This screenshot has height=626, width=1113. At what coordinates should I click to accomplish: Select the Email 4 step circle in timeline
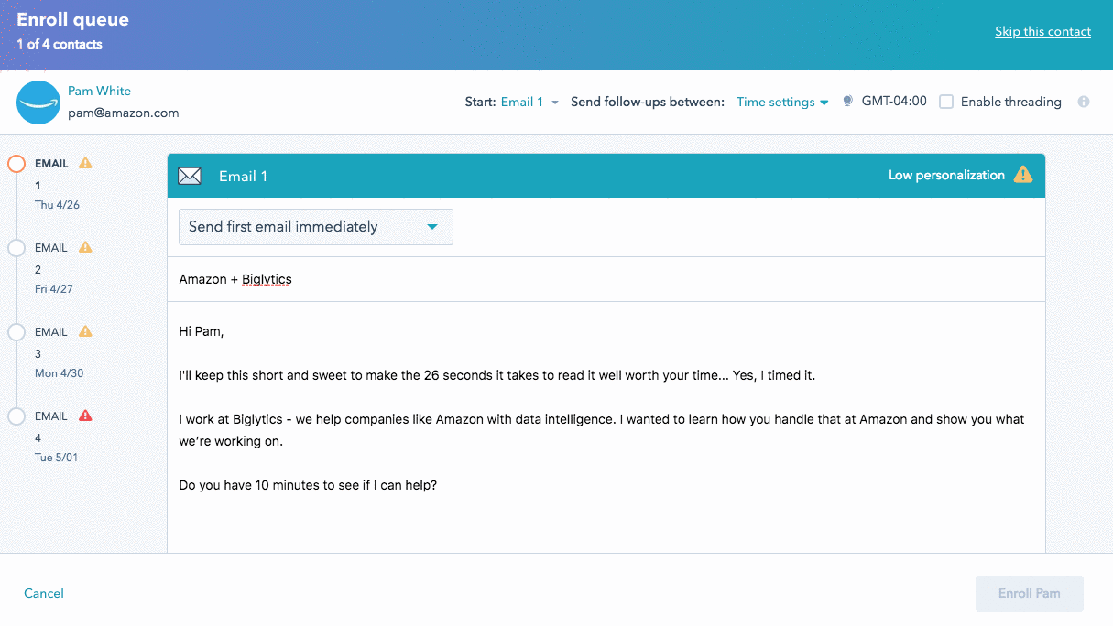click(x=16, y=416)
